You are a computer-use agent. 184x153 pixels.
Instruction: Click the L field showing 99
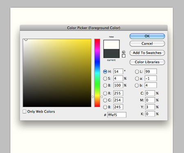(151, 71)
